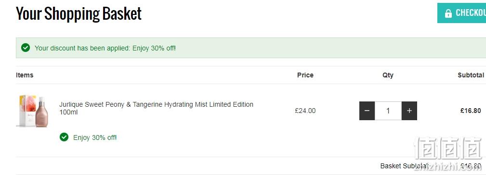Click the green checkmark beside item offer

[x=64, y=137]
